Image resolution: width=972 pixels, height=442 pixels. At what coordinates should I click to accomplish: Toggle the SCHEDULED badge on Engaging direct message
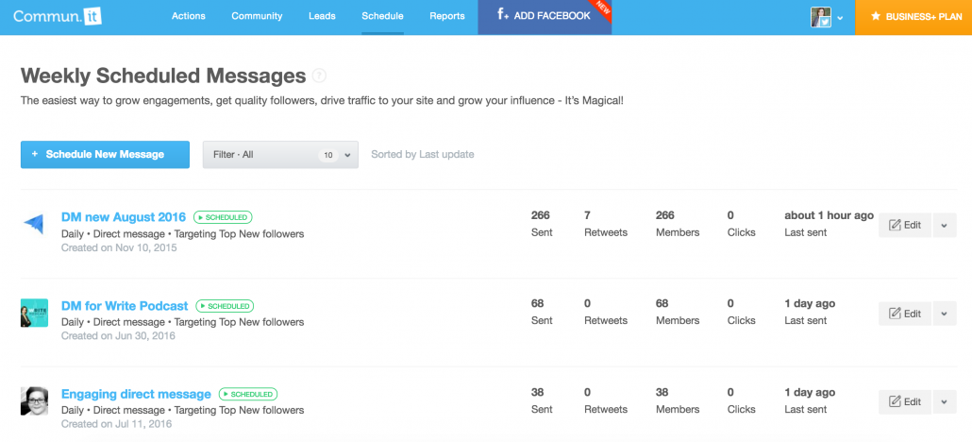248,394
